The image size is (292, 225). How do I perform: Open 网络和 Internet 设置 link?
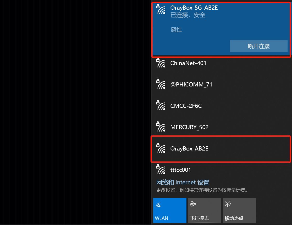coord(183,182)
